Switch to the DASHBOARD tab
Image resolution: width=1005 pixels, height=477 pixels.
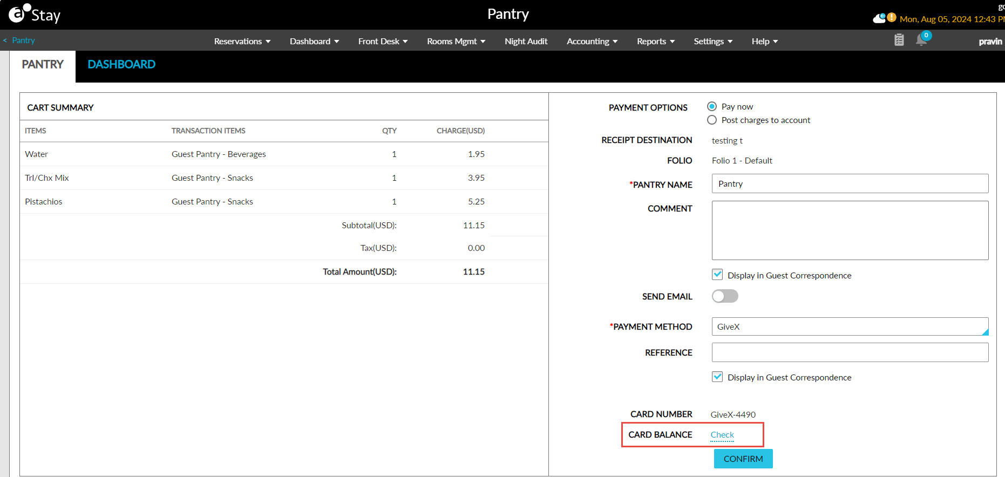[121, 64]
